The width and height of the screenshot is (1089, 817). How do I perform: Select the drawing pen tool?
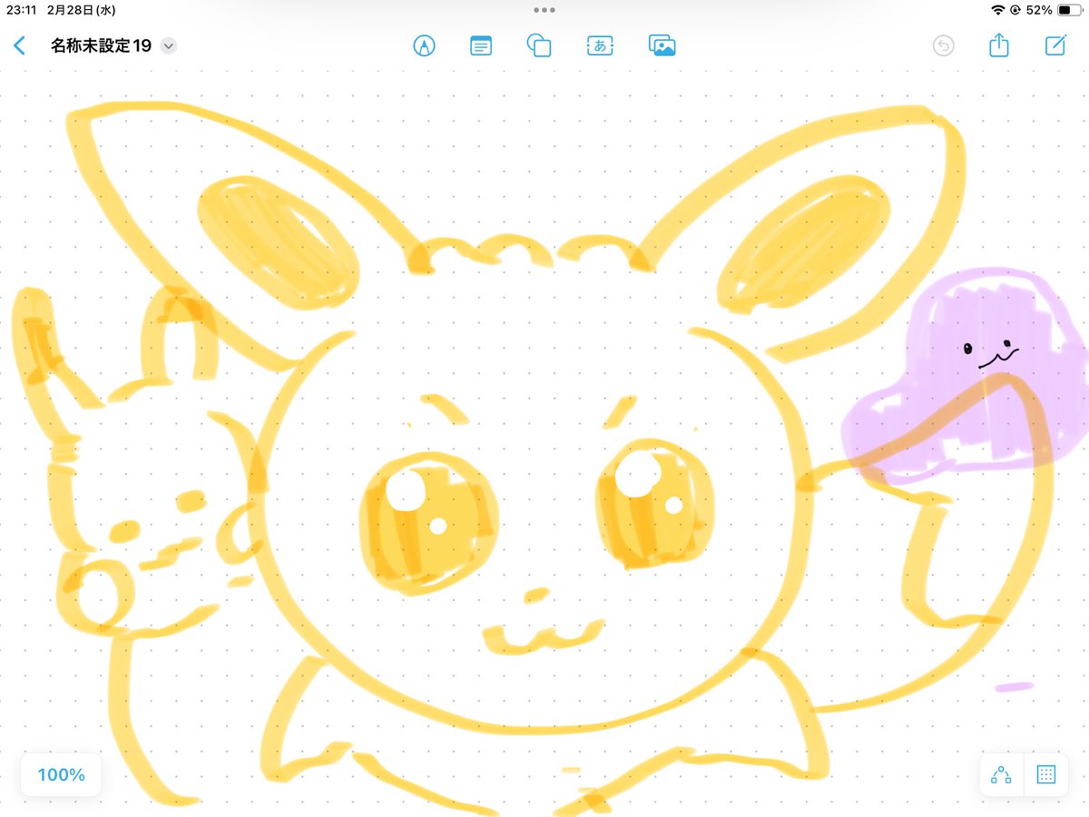(x=424, y=45)
